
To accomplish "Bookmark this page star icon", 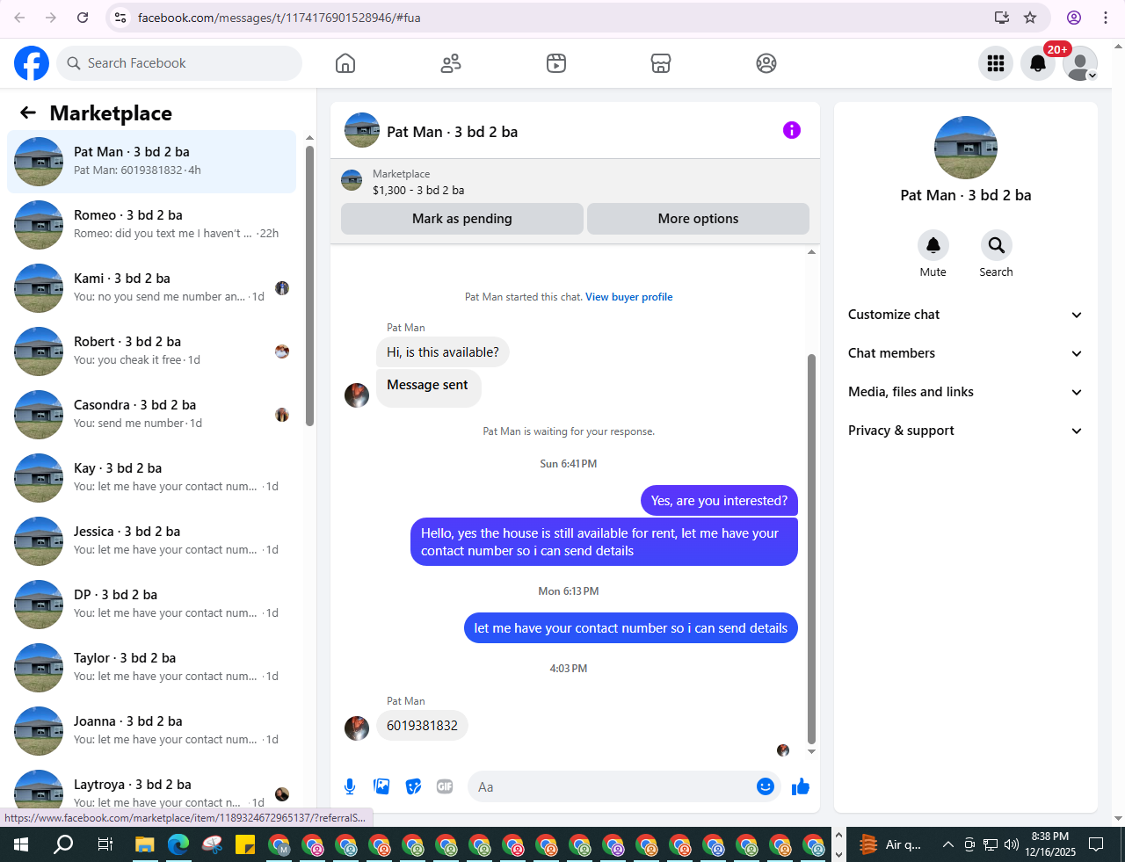I will click(1030, 18).
